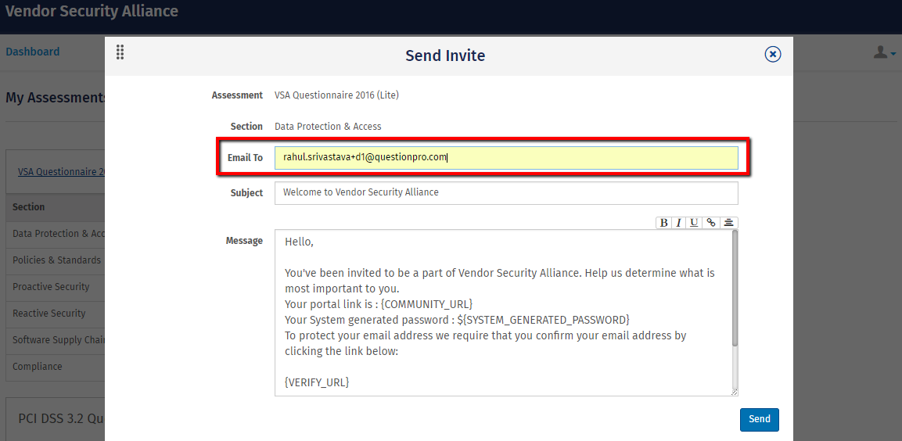Center-align the message text
This screenshot has height=441, width=902.
pos(728,223)
